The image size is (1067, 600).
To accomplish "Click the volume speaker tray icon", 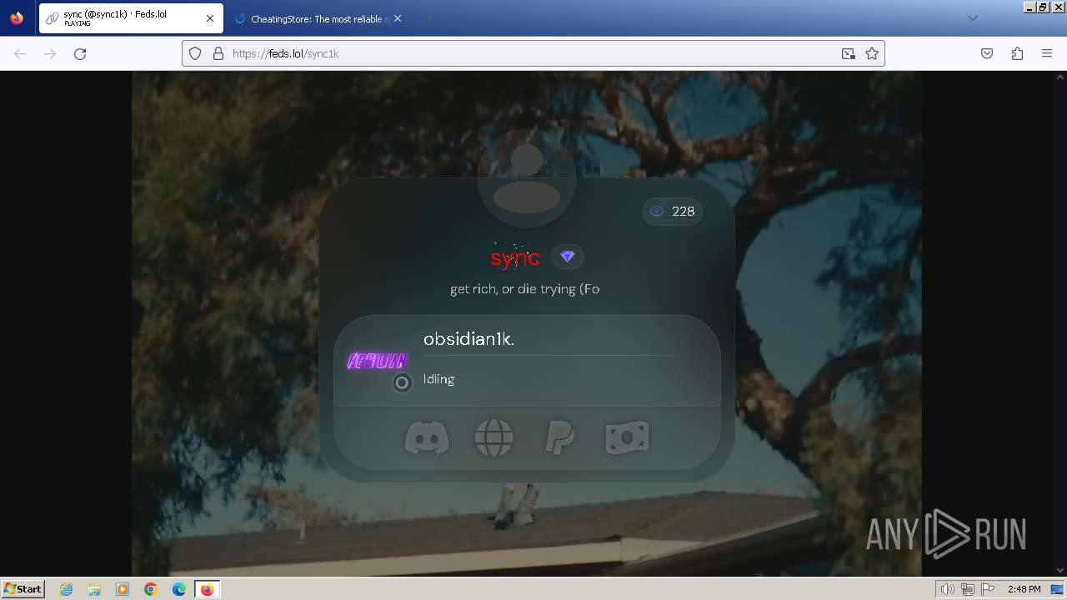I will click(947, 589).
